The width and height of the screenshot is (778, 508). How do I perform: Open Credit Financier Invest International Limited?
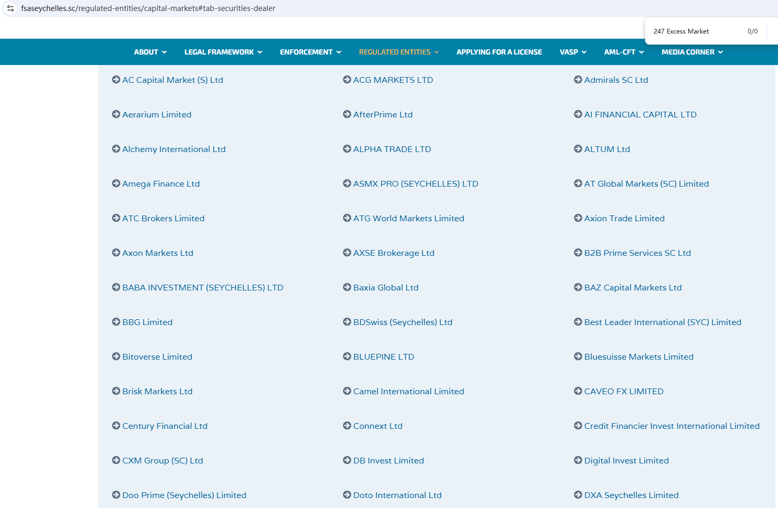(x=671, y=426)
